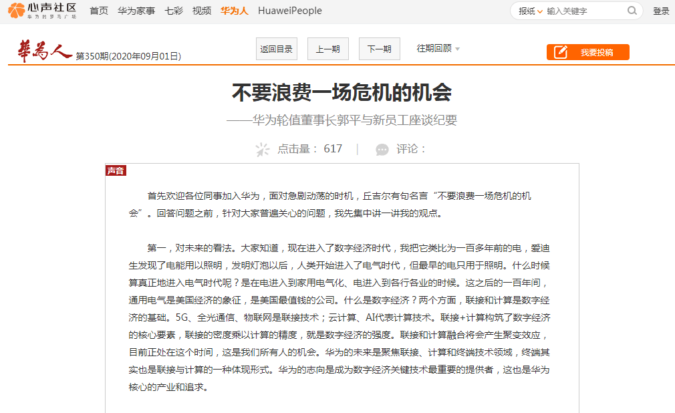Select 视频 from the top navigation

pos(201,11)
